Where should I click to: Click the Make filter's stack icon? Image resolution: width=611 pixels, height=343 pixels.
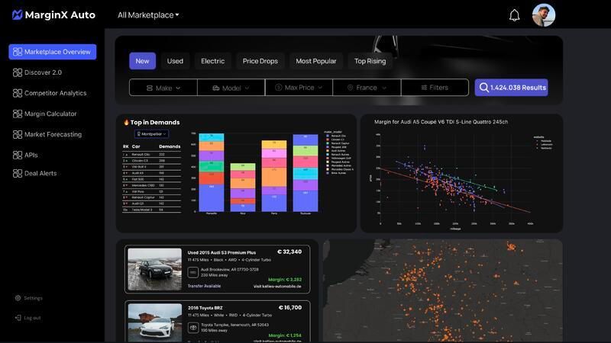click(x=150, y=88)
